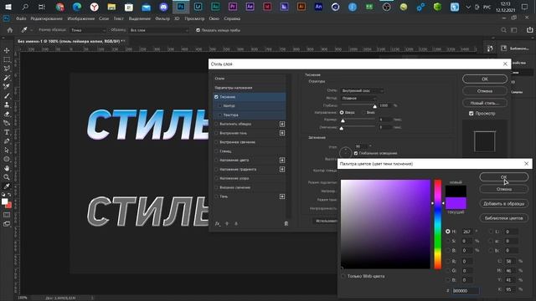
Task: Select the Eyedropper tool in left toolbar
Action: click(7, 186)
